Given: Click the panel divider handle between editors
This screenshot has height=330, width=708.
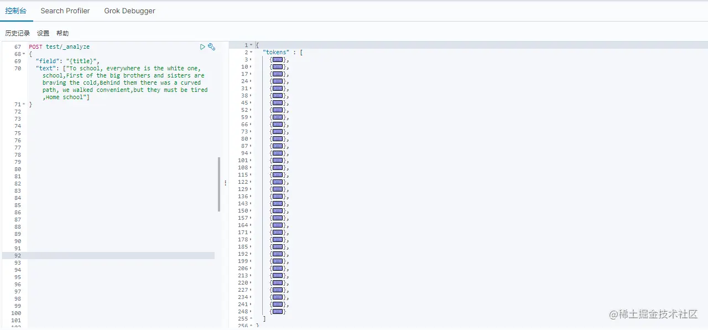Looking at the screenshot, I should (225, 183).
